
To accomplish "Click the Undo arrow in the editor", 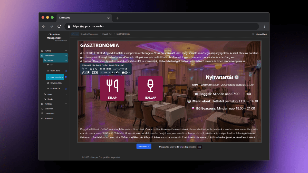I will click(x=83, y=68).
